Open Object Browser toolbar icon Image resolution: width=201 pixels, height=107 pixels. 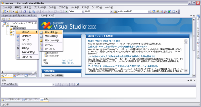click(161, 12)
